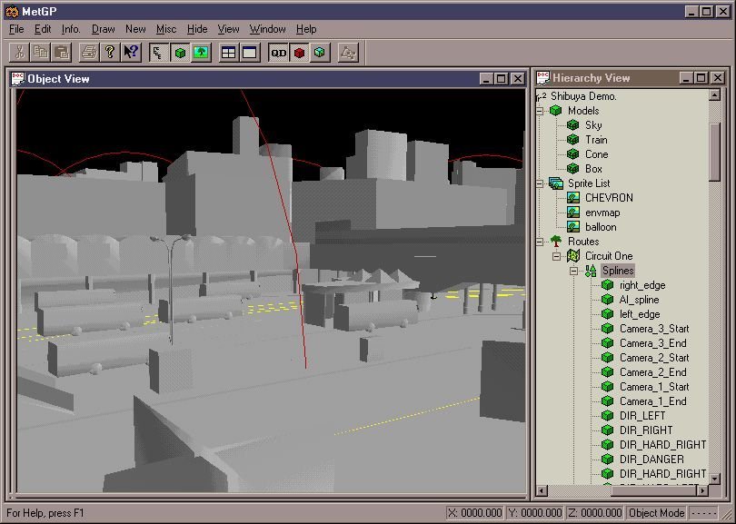Collapse the Splines tree node
This screenshot has height=524, width=736.
[x=573, y=271]
